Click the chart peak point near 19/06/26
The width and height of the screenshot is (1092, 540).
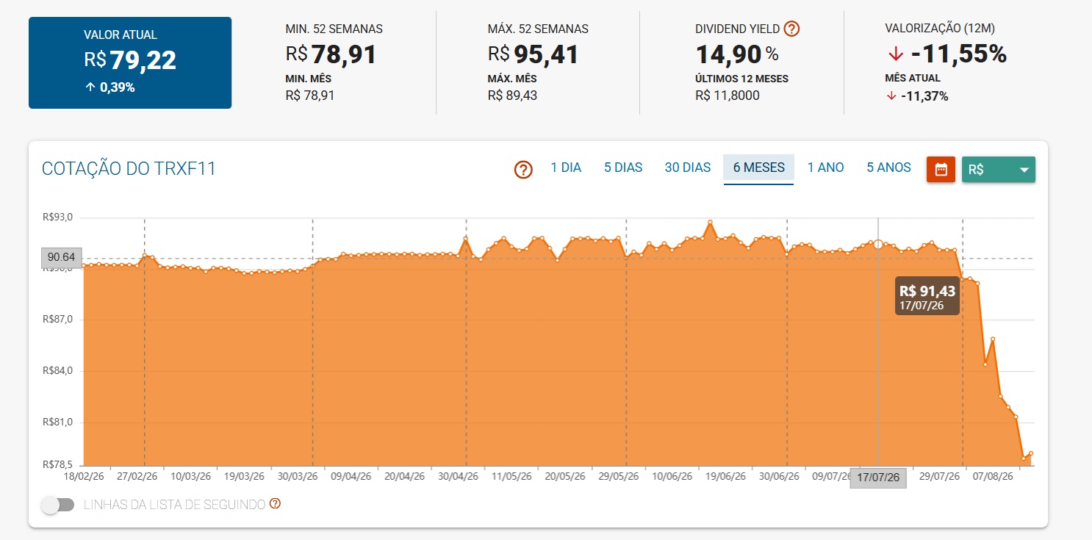710,222
